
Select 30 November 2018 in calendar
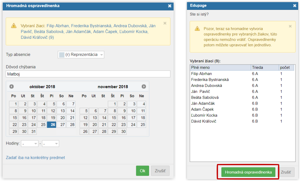point(122,131)
